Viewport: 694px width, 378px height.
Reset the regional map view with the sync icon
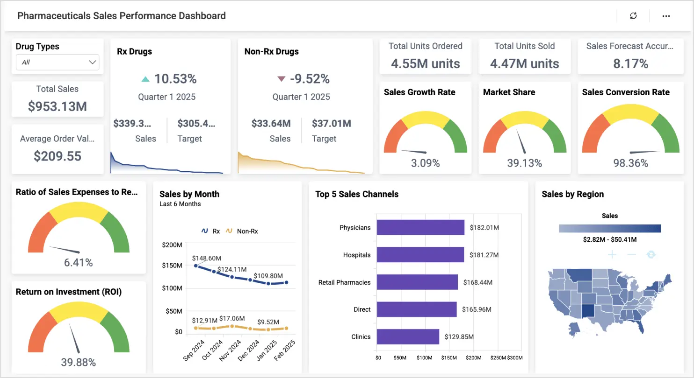(651, 254)
